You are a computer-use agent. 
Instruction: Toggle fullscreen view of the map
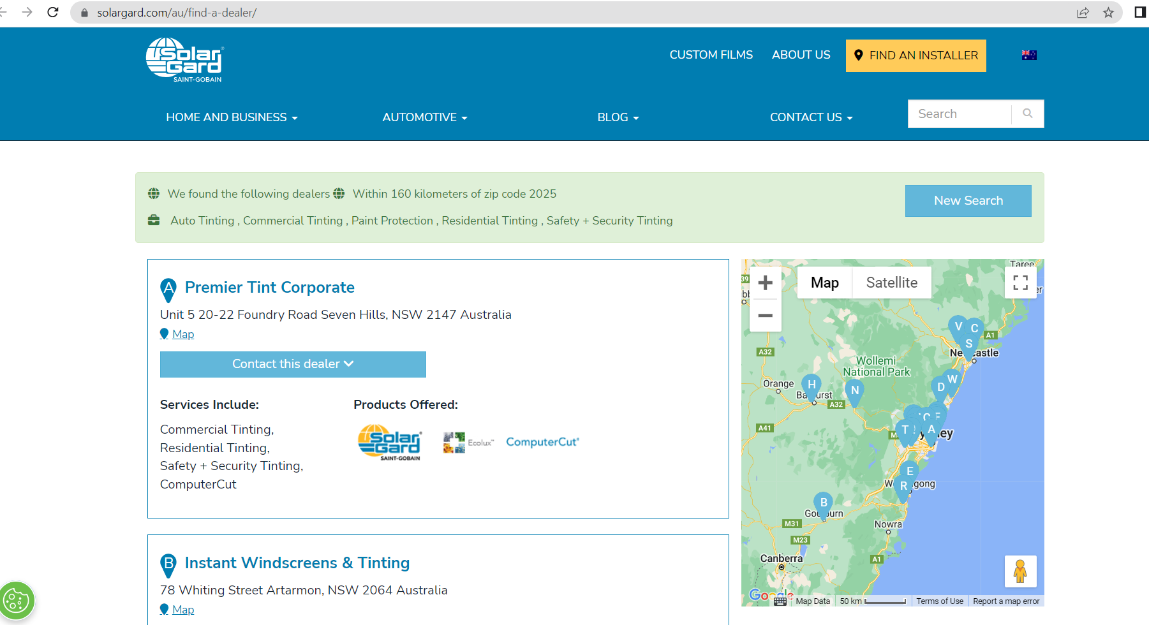[x=1021, y=283]
